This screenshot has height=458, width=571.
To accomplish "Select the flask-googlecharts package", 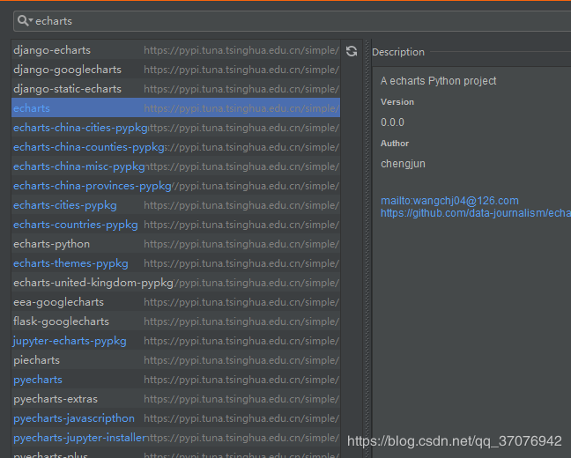I will pos(176,321).
